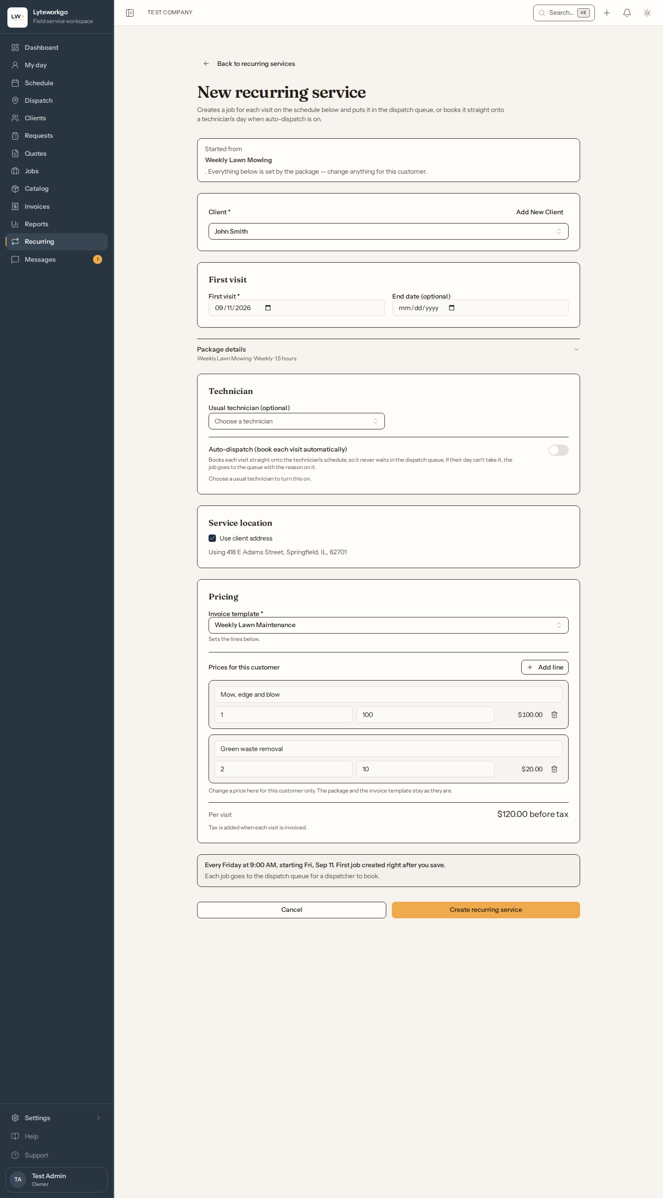This screenshot has height=1198, width=663.
Task: Navigate to Invoices
Action: coord(57,206)
